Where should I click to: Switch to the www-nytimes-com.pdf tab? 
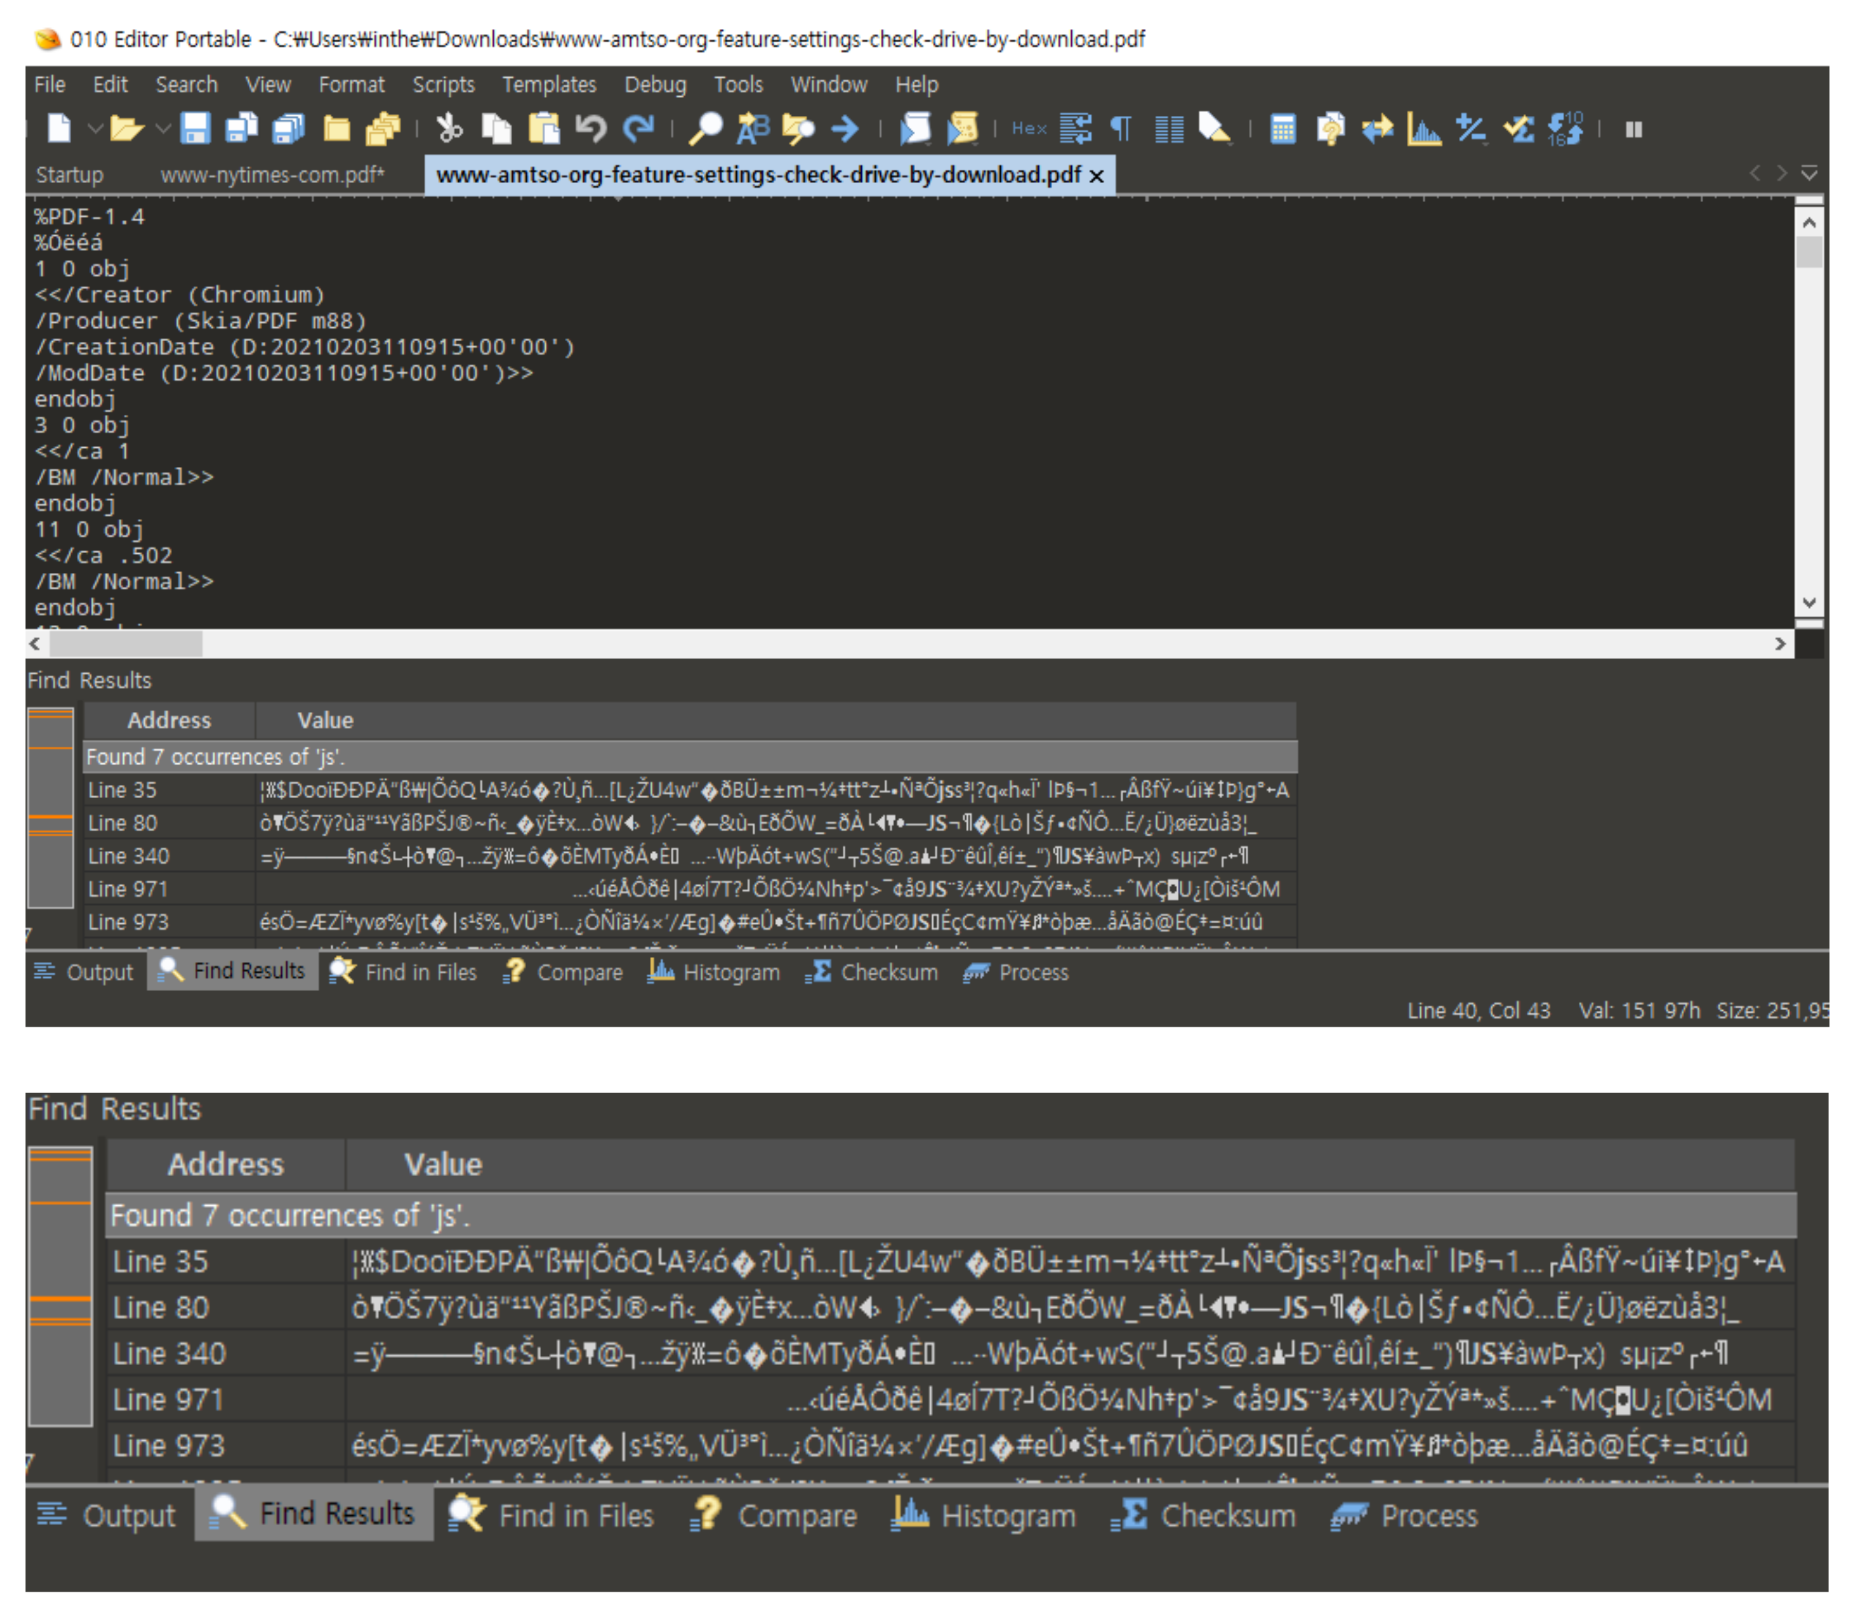(271, 175)
